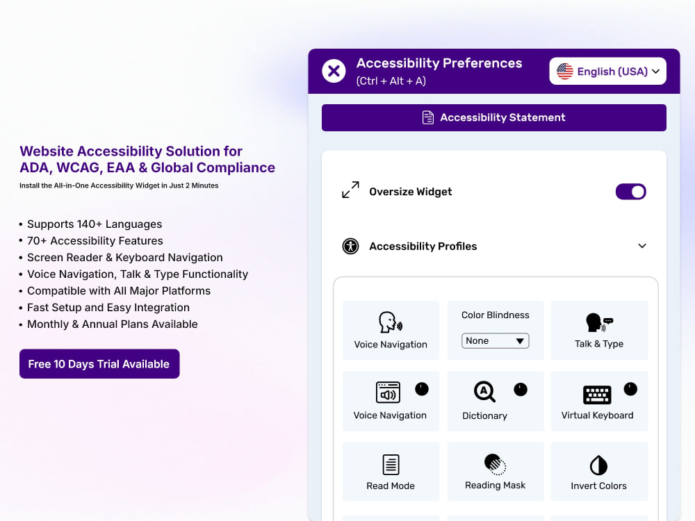Click the Free 10 Days Trial Available button
This screenshot has width=695, height=521.
point(99,364)
